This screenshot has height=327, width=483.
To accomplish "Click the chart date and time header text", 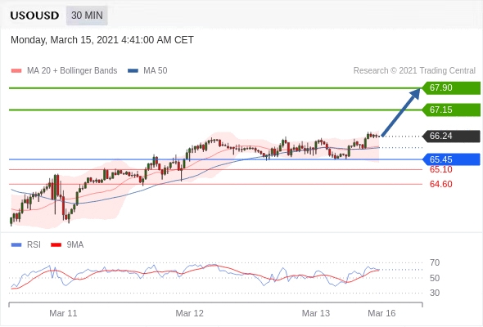I will click(102, 40).
